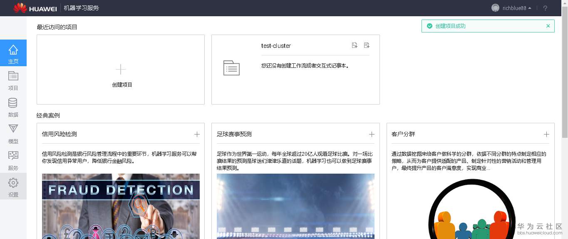Image resolution: width=568 pixels, height=239 pixels.
Task: Close the 创建项目成功 notification
Action: click(x=548, y=26)
